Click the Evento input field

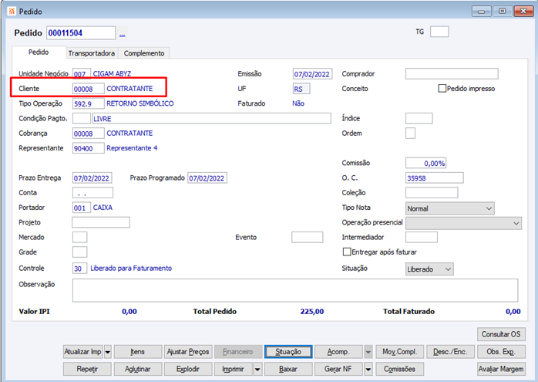(x=307, y=237)
